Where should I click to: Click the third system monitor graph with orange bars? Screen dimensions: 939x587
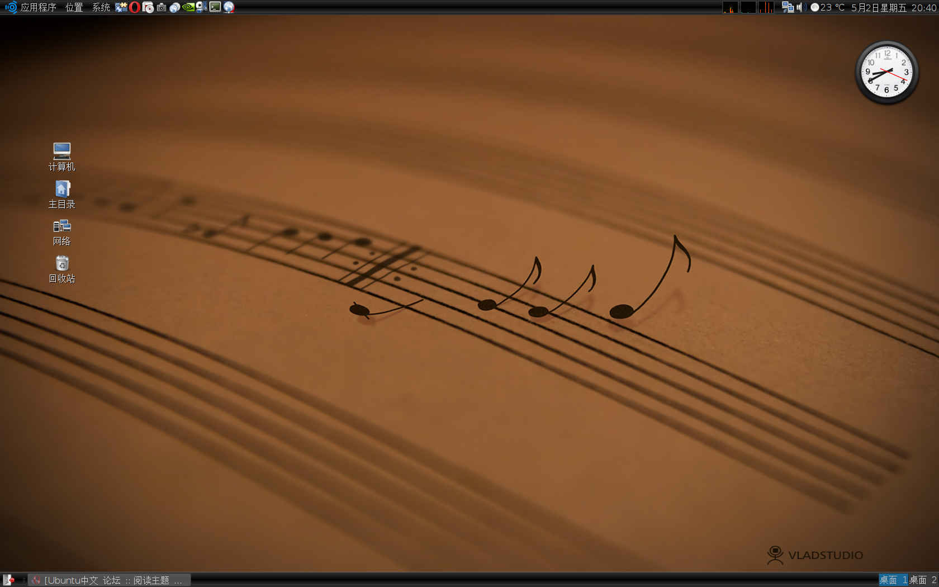click(x=766, y=7)
